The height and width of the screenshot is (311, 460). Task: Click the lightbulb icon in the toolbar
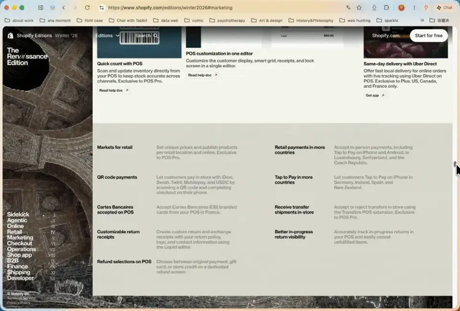(x=426, y=8)
